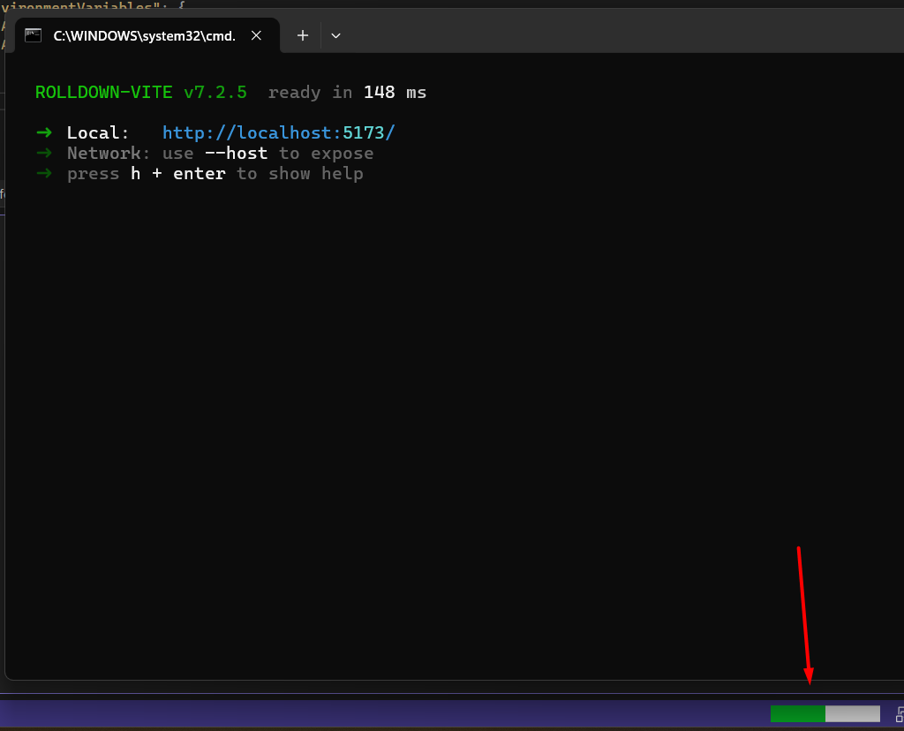Select the C:\WINDOWS\system32\cmd. terminal tab

click(x=147, y=35)
